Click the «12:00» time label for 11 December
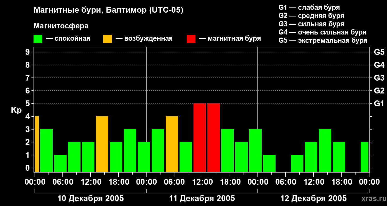The height and width of the screenshot is (206, 387). [202, 182]
